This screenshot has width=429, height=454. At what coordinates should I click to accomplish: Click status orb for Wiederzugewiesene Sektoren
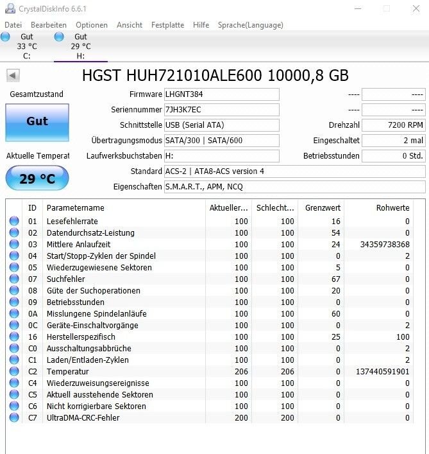coord(14,267)
